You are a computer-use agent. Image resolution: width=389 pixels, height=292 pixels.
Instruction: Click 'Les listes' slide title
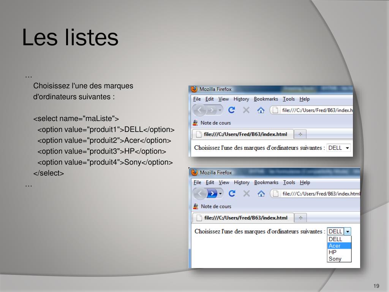coord(70,37)
